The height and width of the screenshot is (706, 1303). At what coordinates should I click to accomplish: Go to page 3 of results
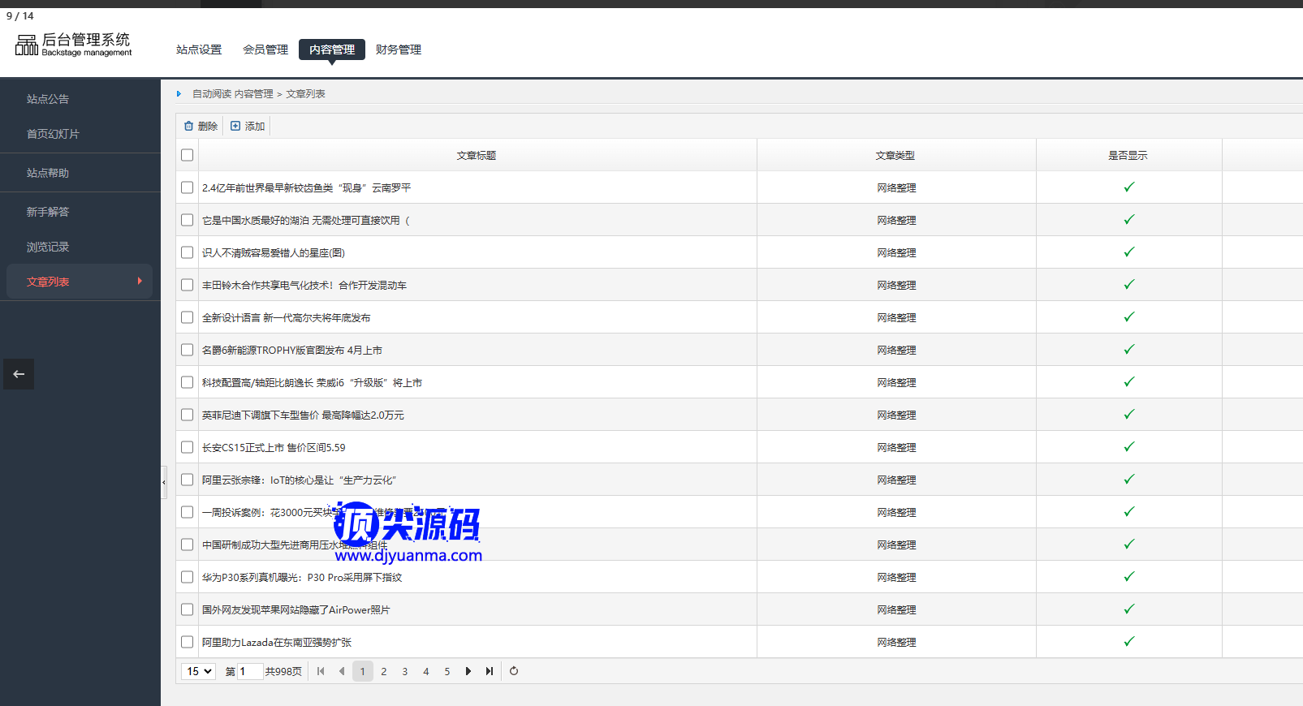[x=405, y=671]
